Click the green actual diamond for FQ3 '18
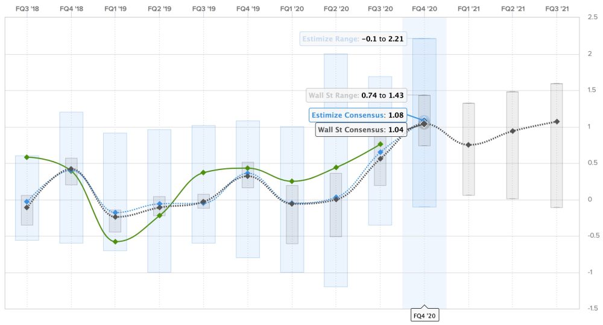 click(27, 157)
